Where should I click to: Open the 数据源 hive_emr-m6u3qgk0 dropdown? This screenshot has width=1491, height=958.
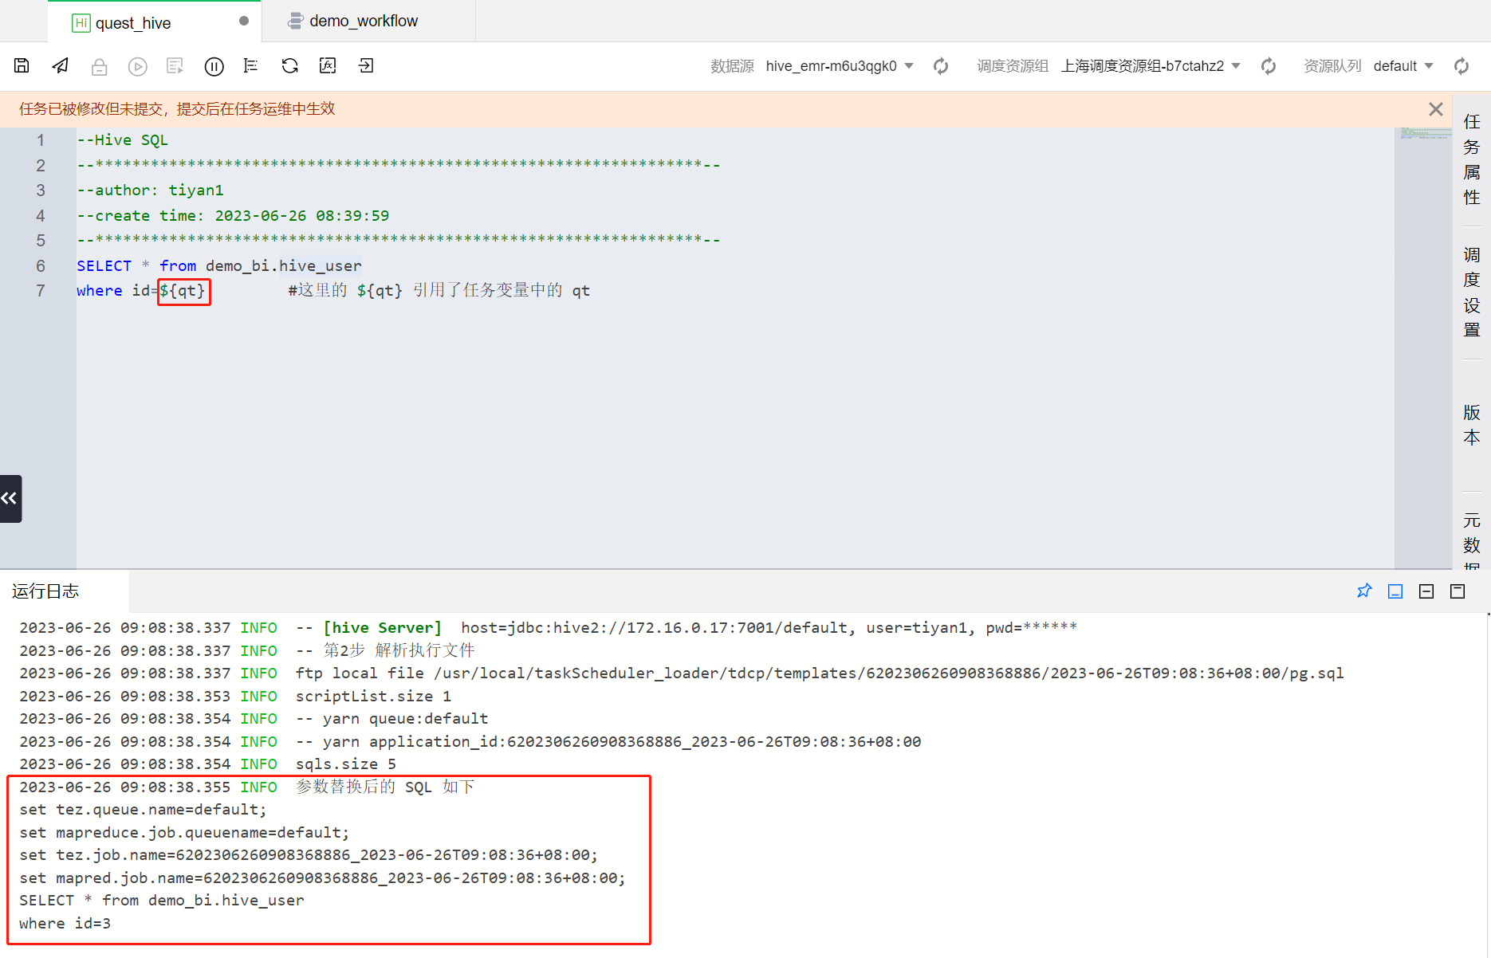point(840,66)
